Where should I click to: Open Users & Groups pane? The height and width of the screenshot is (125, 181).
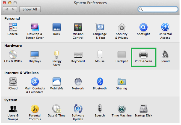13,109
